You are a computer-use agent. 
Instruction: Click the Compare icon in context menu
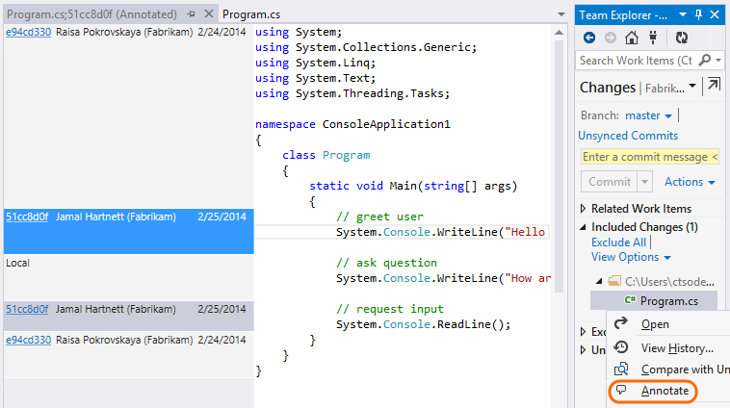[621, 369]
